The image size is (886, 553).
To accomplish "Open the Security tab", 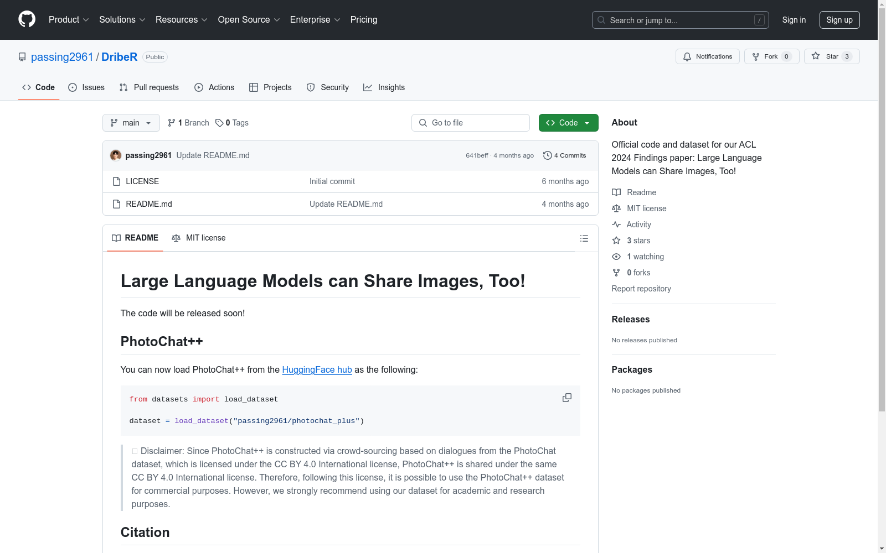I will click(328, 87).
